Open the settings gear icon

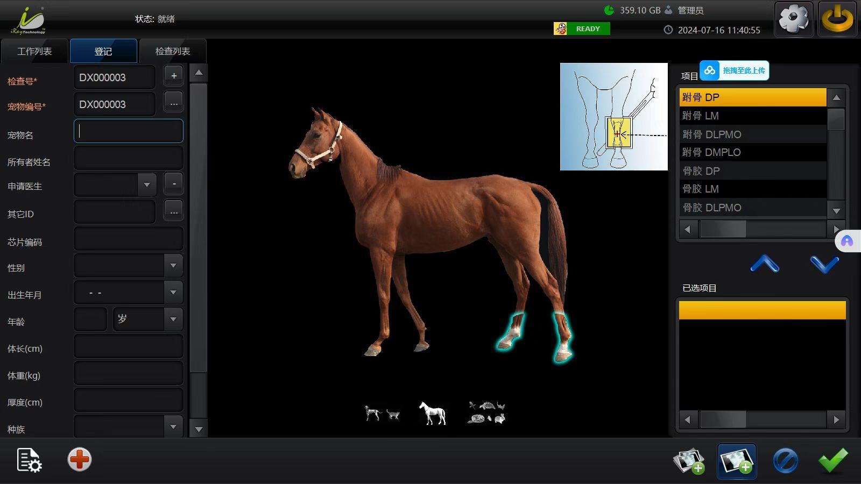794,19
